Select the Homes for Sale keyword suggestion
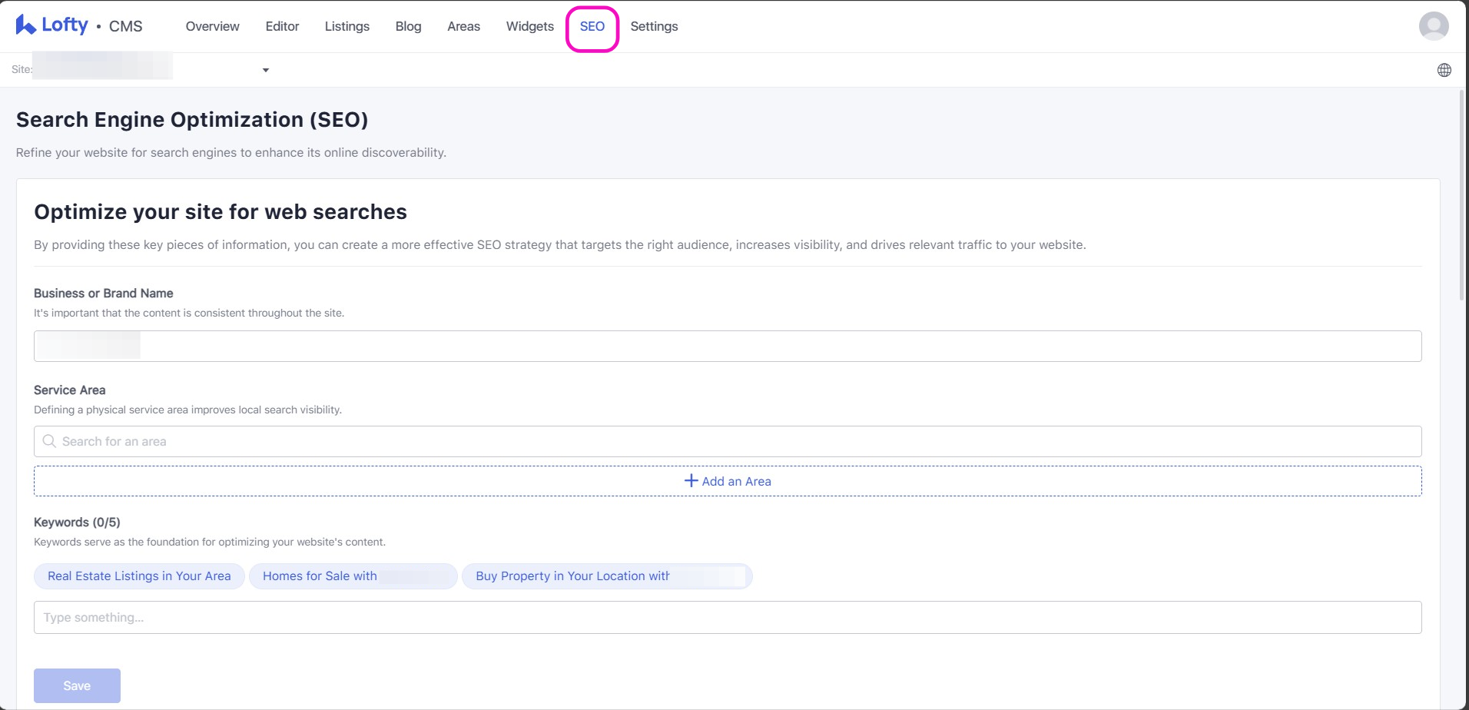The image size is (1469, 710). click(x=353, y=576)
